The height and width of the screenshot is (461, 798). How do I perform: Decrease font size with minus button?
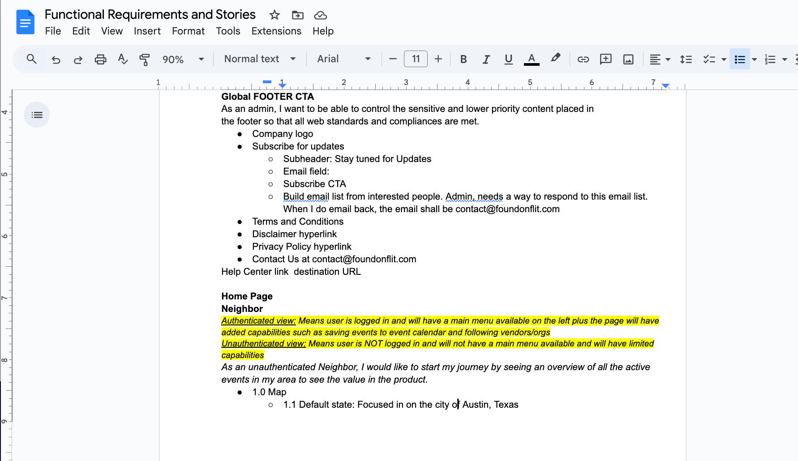point(393,59)
